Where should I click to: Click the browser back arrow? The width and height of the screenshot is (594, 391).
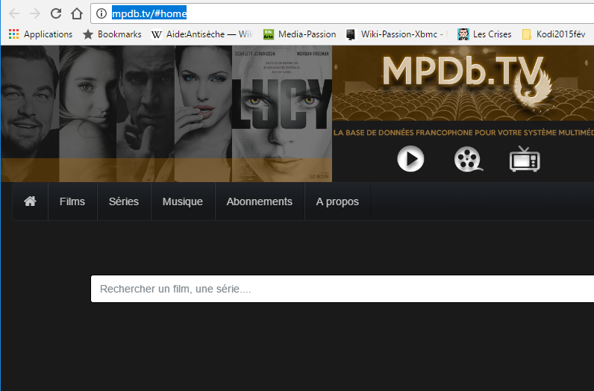14,13
